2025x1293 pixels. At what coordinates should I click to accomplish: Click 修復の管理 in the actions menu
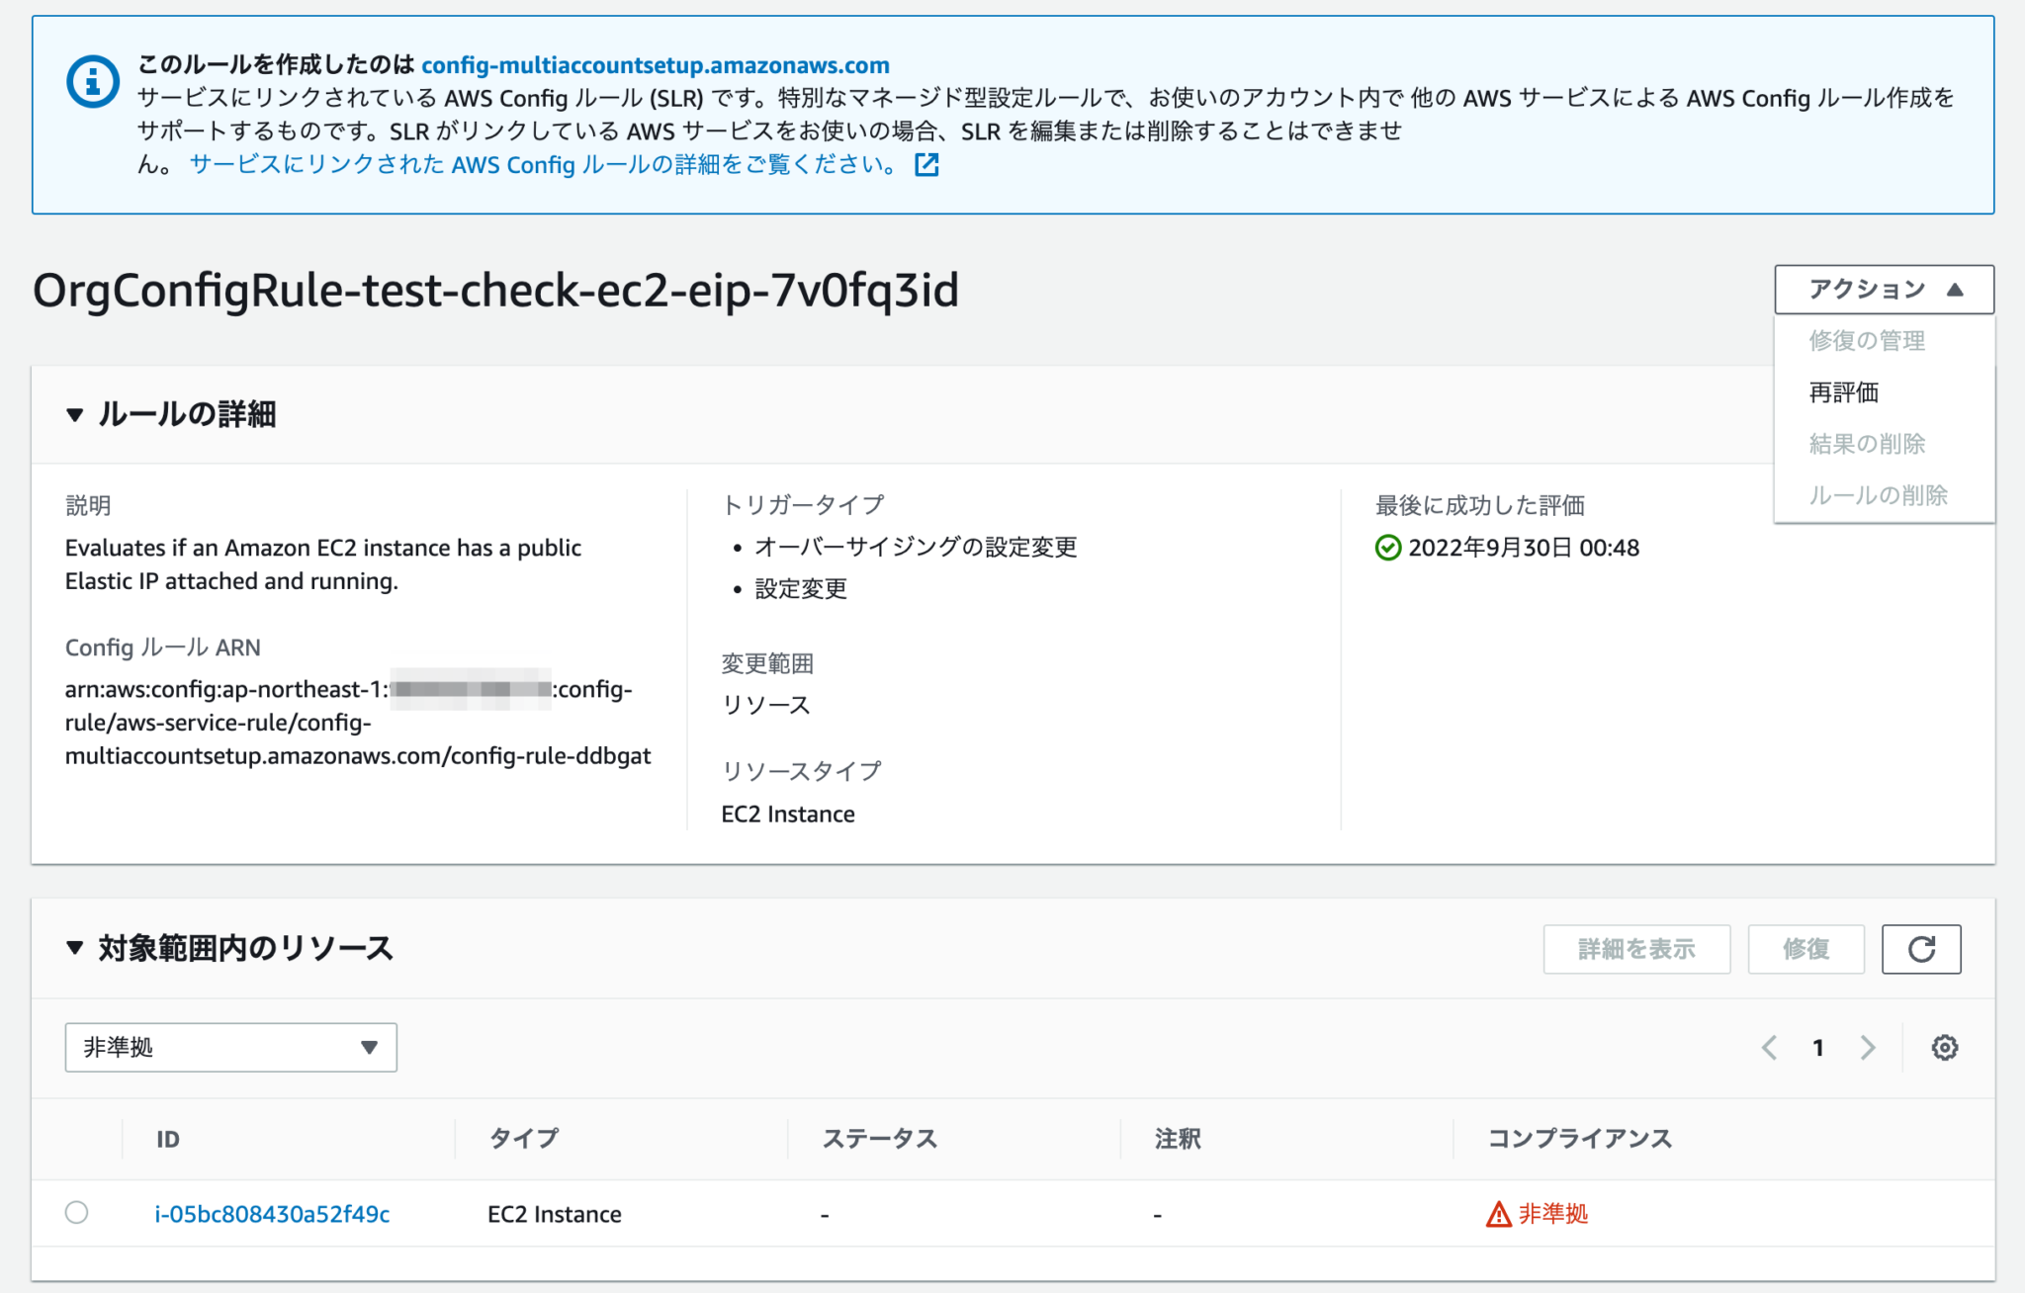point(1867,340)
